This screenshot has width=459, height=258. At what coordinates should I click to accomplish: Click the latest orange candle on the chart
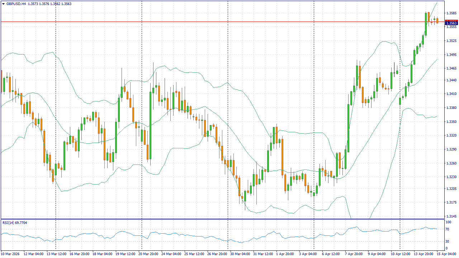click(437, 20)
